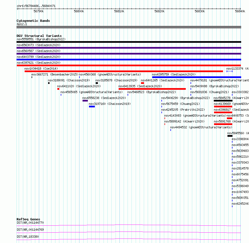Open the esv3667271 (Besenbacher2015) label
The height and width of the screenshot is (243, 249).
tap(55, 74)
